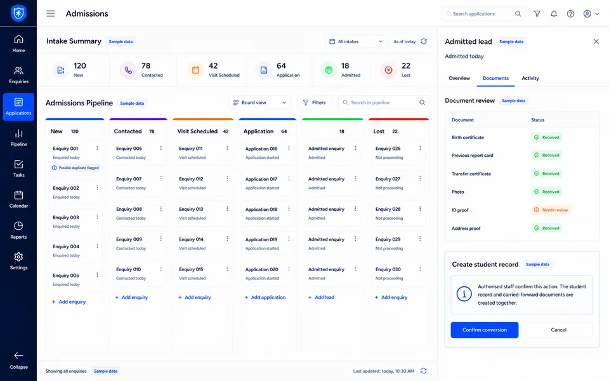
Task: Open more options for Enquiry 007
Action: [x=160, y=178]
